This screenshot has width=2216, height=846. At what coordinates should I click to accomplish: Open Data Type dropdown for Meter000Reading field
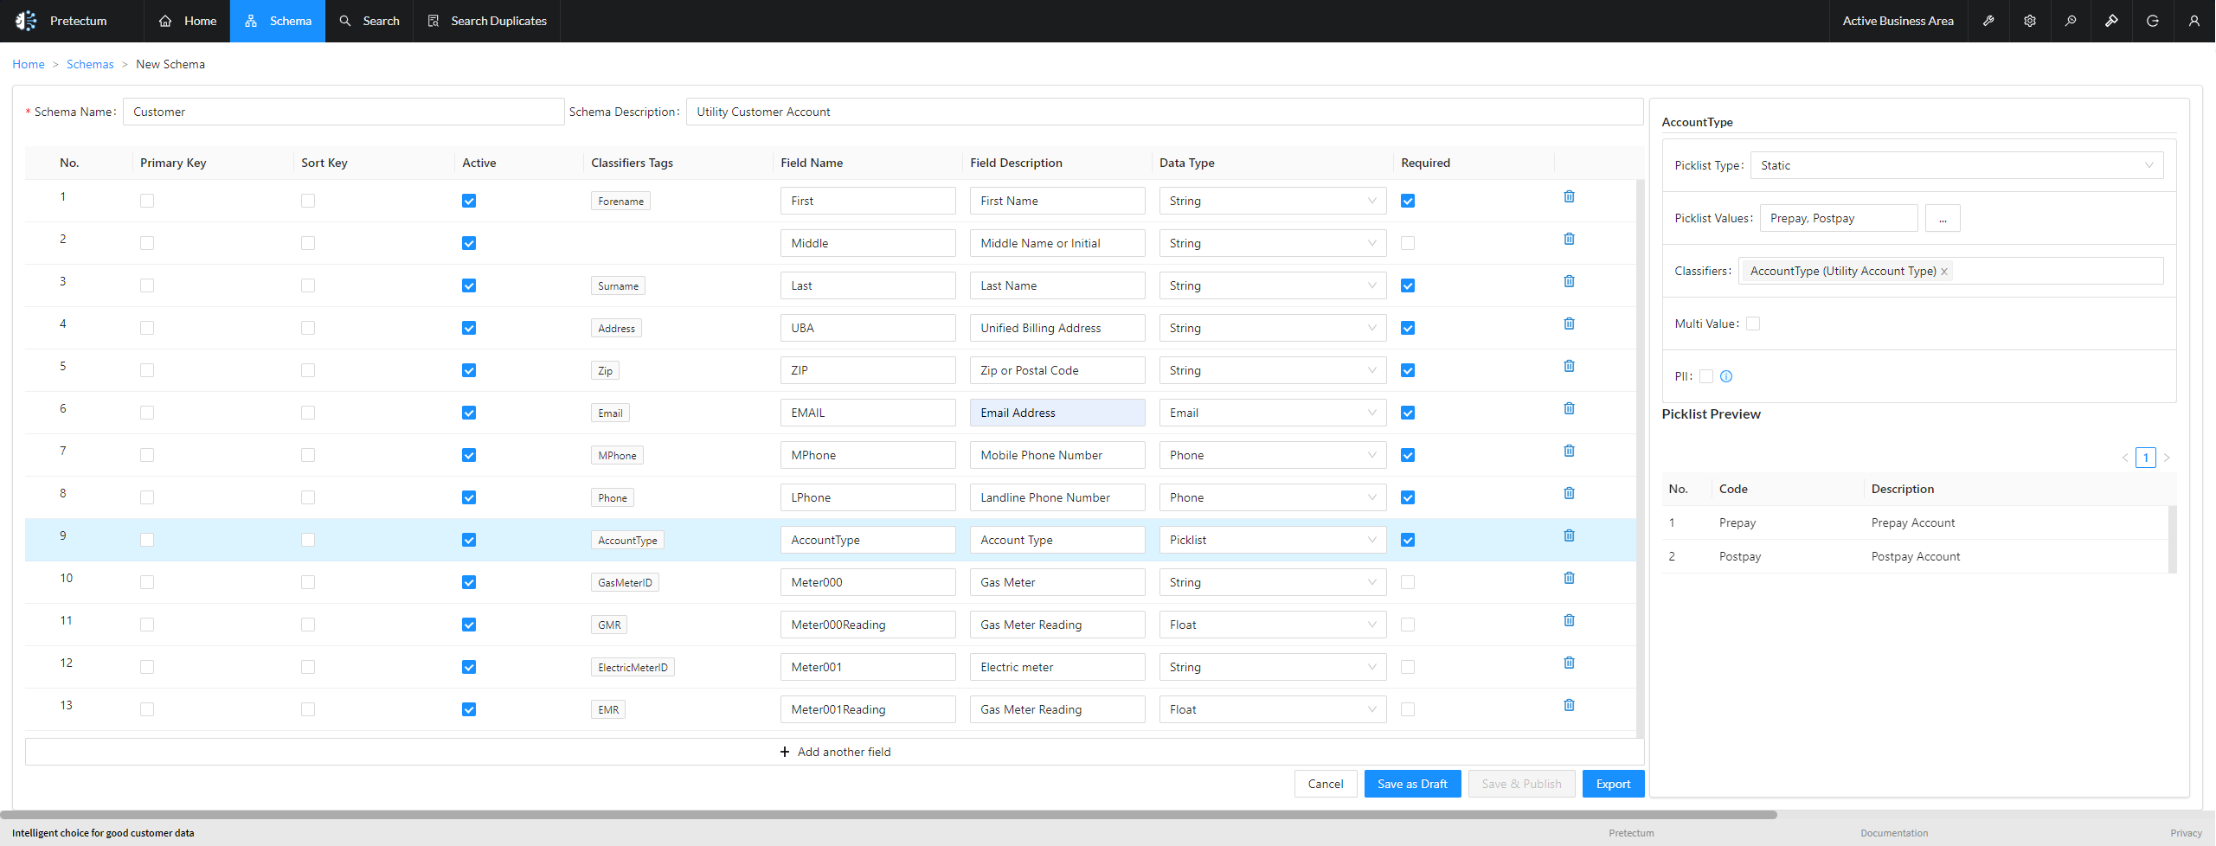click(1273, 625)
